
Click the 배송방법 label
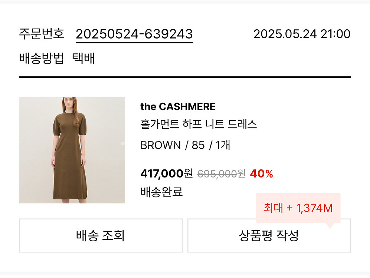click(42, 58)
